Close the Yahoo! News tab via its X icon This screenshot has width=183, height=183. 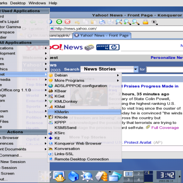[76, 35]
